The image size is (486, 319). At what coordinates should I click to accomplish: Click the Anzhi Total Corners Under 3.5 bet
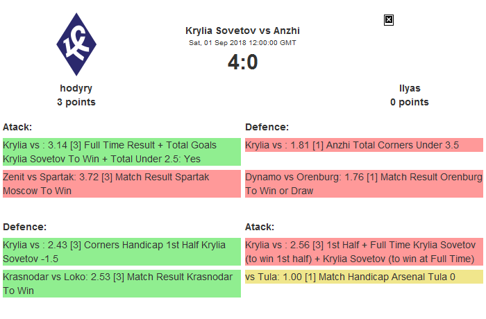pos(363,145)
